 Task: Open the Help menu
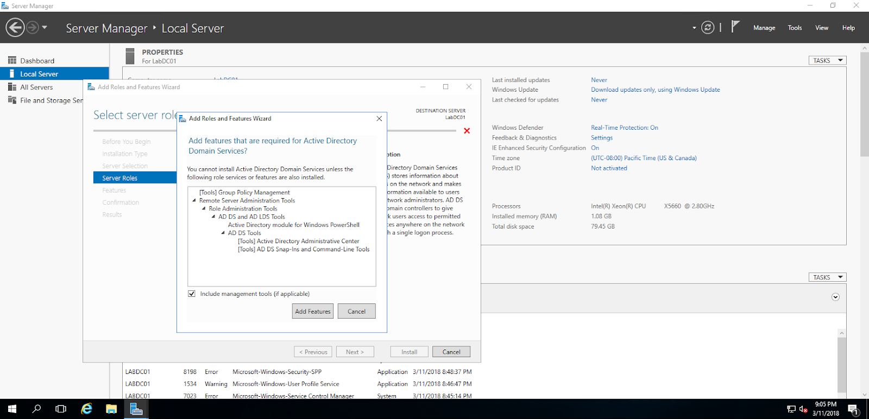pos(848,28)
